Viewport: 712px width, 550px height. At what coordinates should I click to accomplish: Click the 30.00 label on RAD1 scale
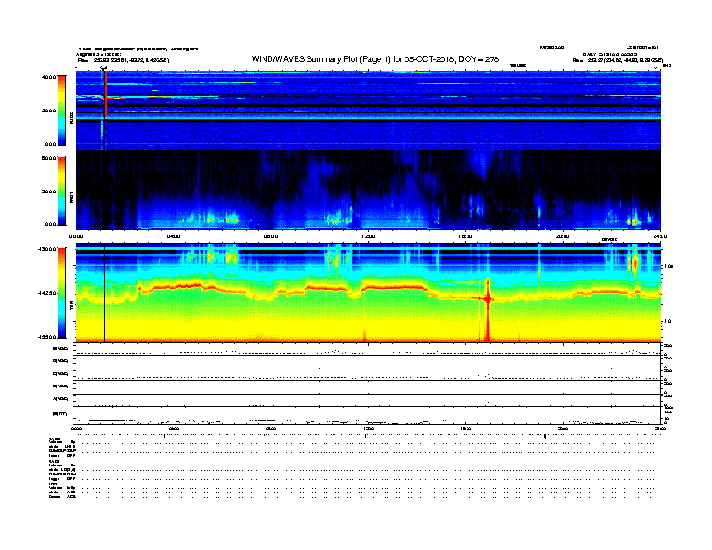(49, 191)
